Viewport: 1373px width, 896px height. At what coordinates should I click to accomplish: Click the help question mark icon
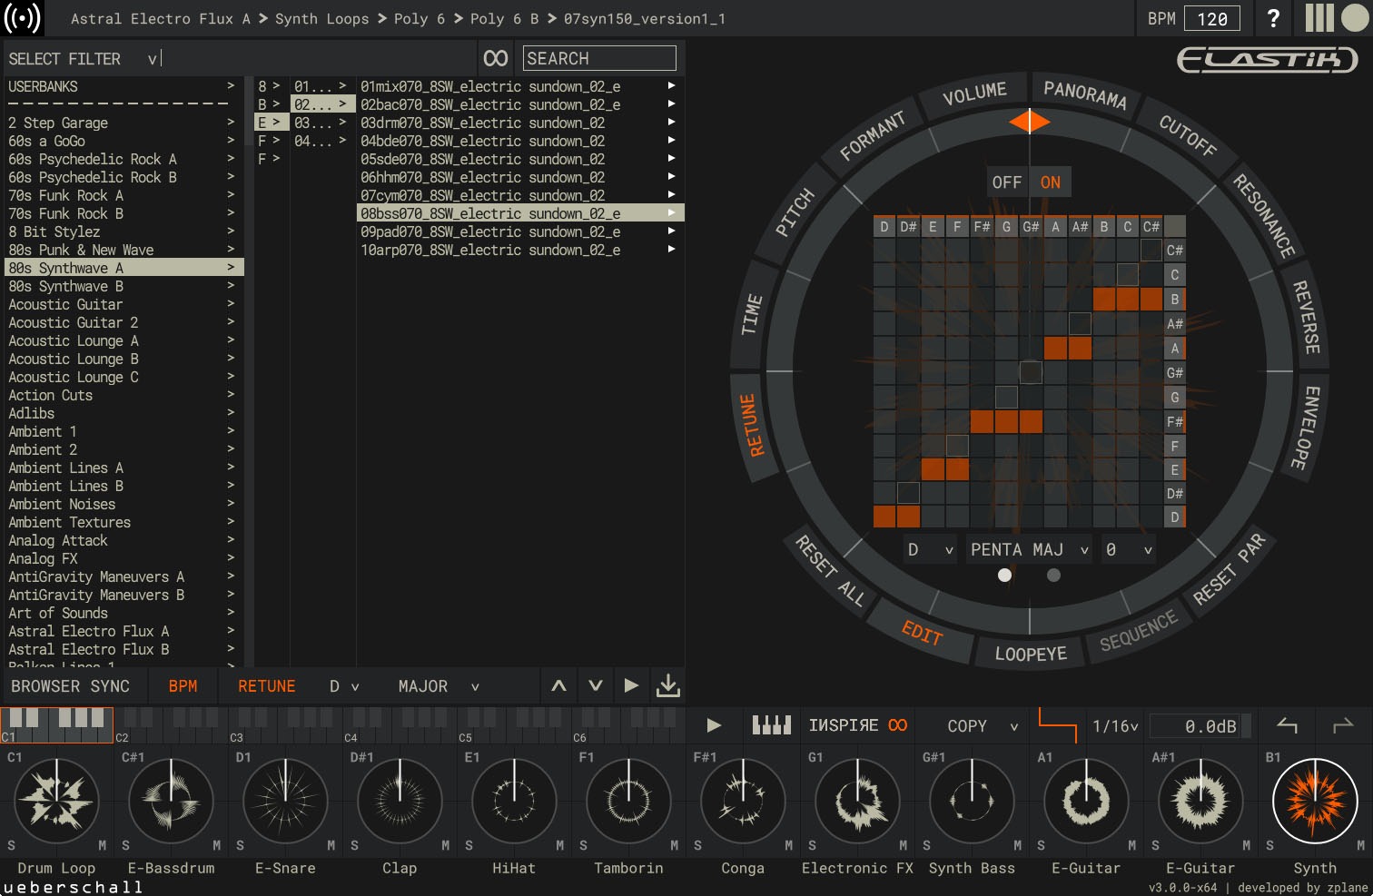1272,17
